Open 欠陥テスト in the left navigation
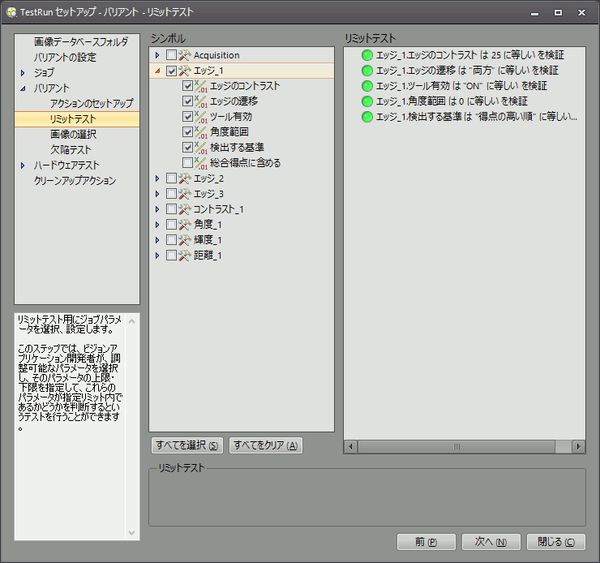This screenshot has width=600, height=563. (71, 150)
